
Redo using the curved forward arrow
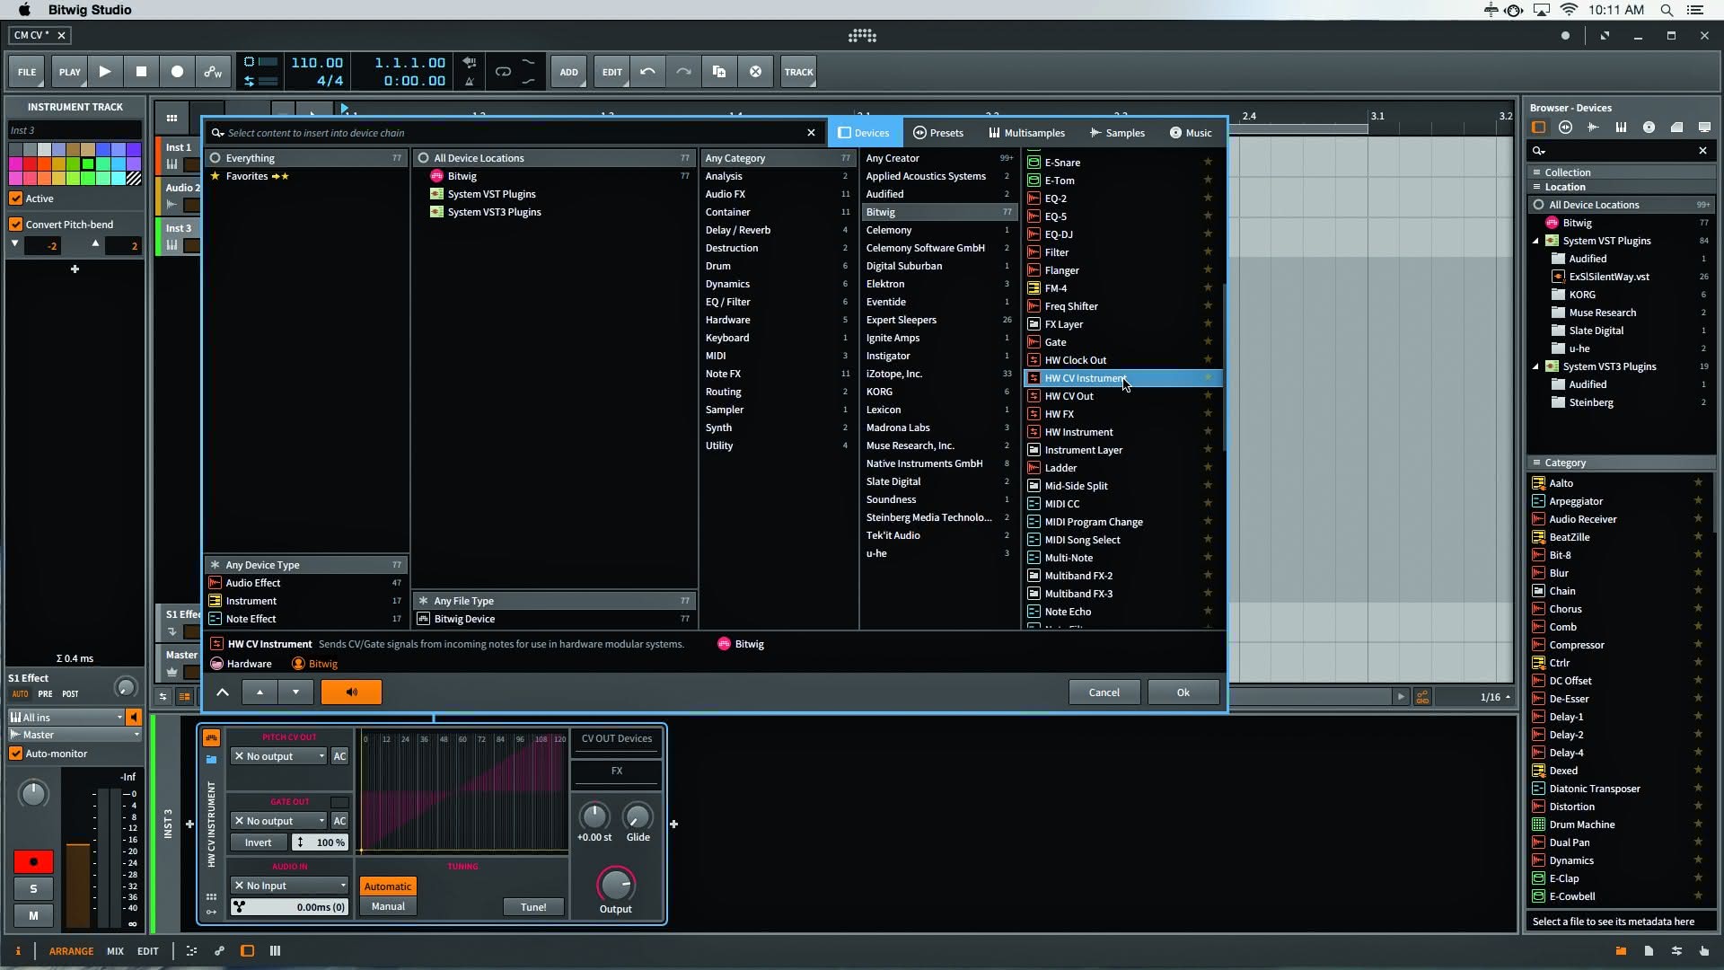point(683,72)
